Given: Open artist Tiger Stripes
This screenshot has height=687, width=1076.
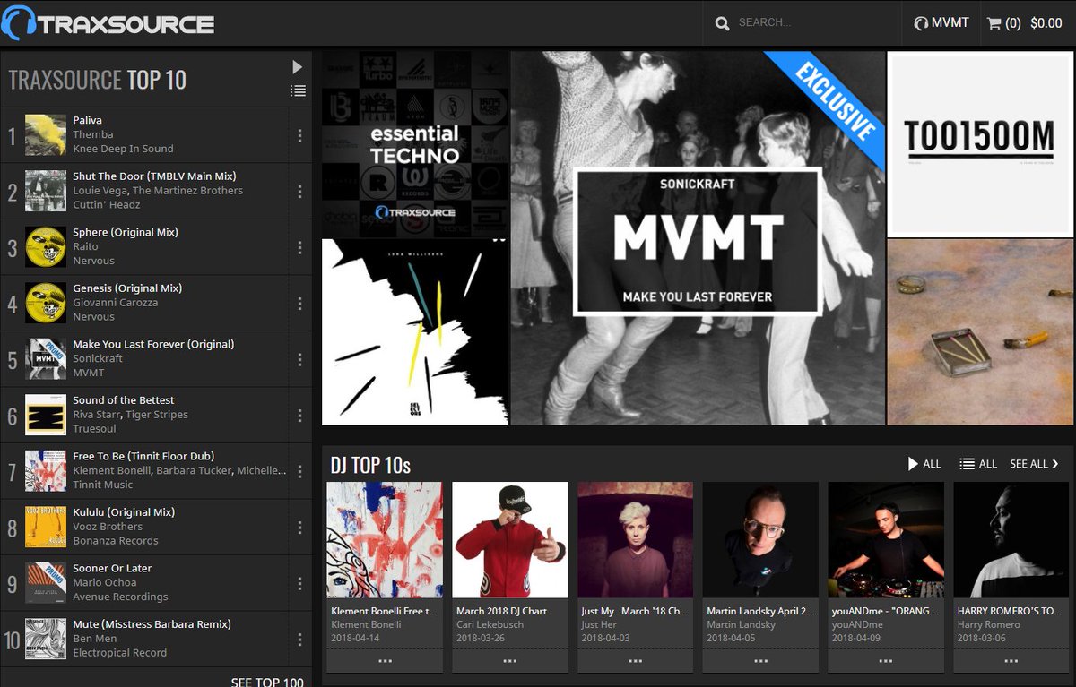Looking at the screenshot, I should click(159, 414).
